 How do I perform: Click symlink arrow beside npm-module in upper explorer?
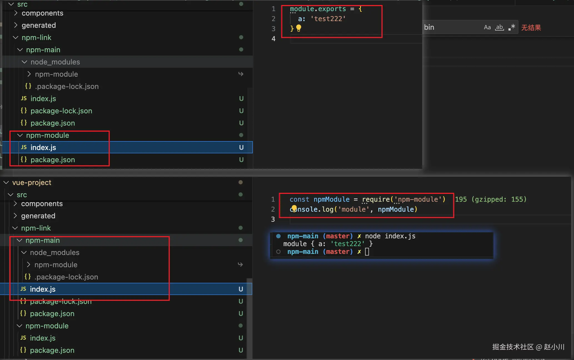tap(241, 74)
